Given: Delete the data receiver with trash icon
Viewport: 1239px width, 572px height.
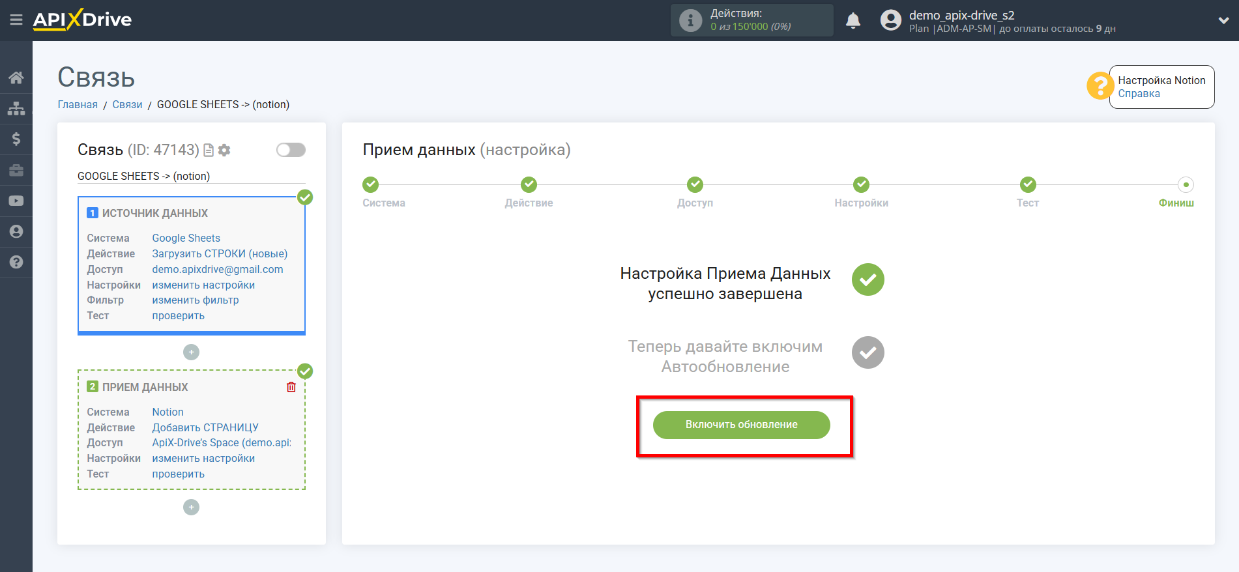Looking at the screenshot, I should [291, 387].
